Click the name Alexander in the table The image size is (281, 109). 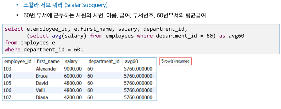pos(46,69)
